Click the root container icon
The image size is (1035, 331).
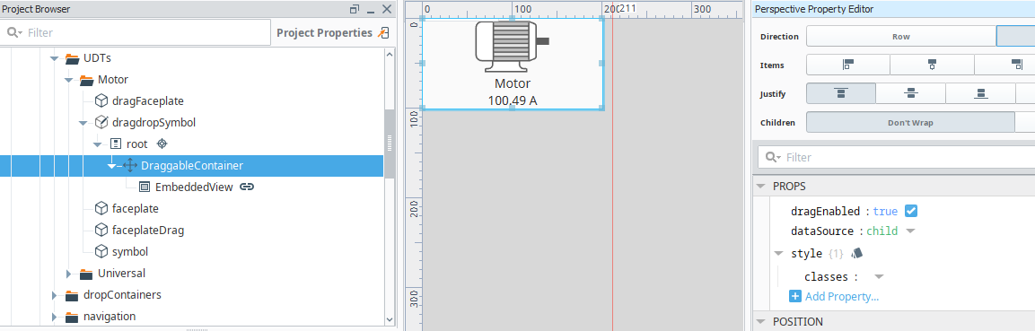click(116, 144)
